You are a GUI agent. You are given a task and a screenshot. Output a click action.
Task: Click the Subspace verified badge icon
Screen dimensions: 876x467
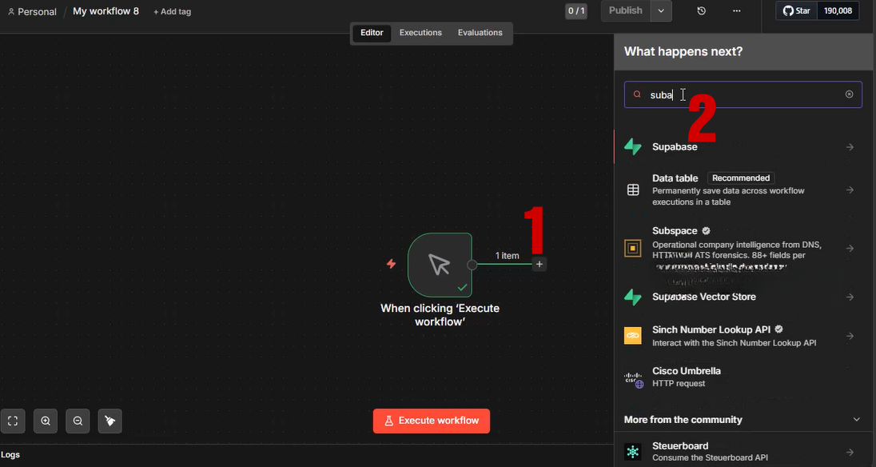tap(707, 231)
